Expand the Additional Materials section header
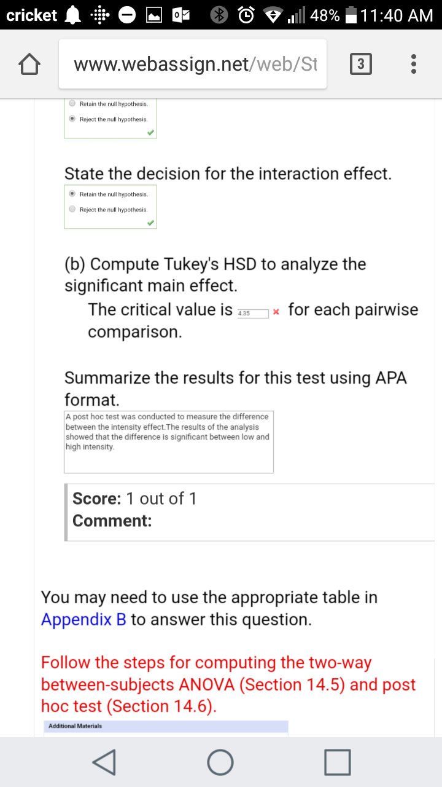442x787 pixels. (x=166, y=726)
